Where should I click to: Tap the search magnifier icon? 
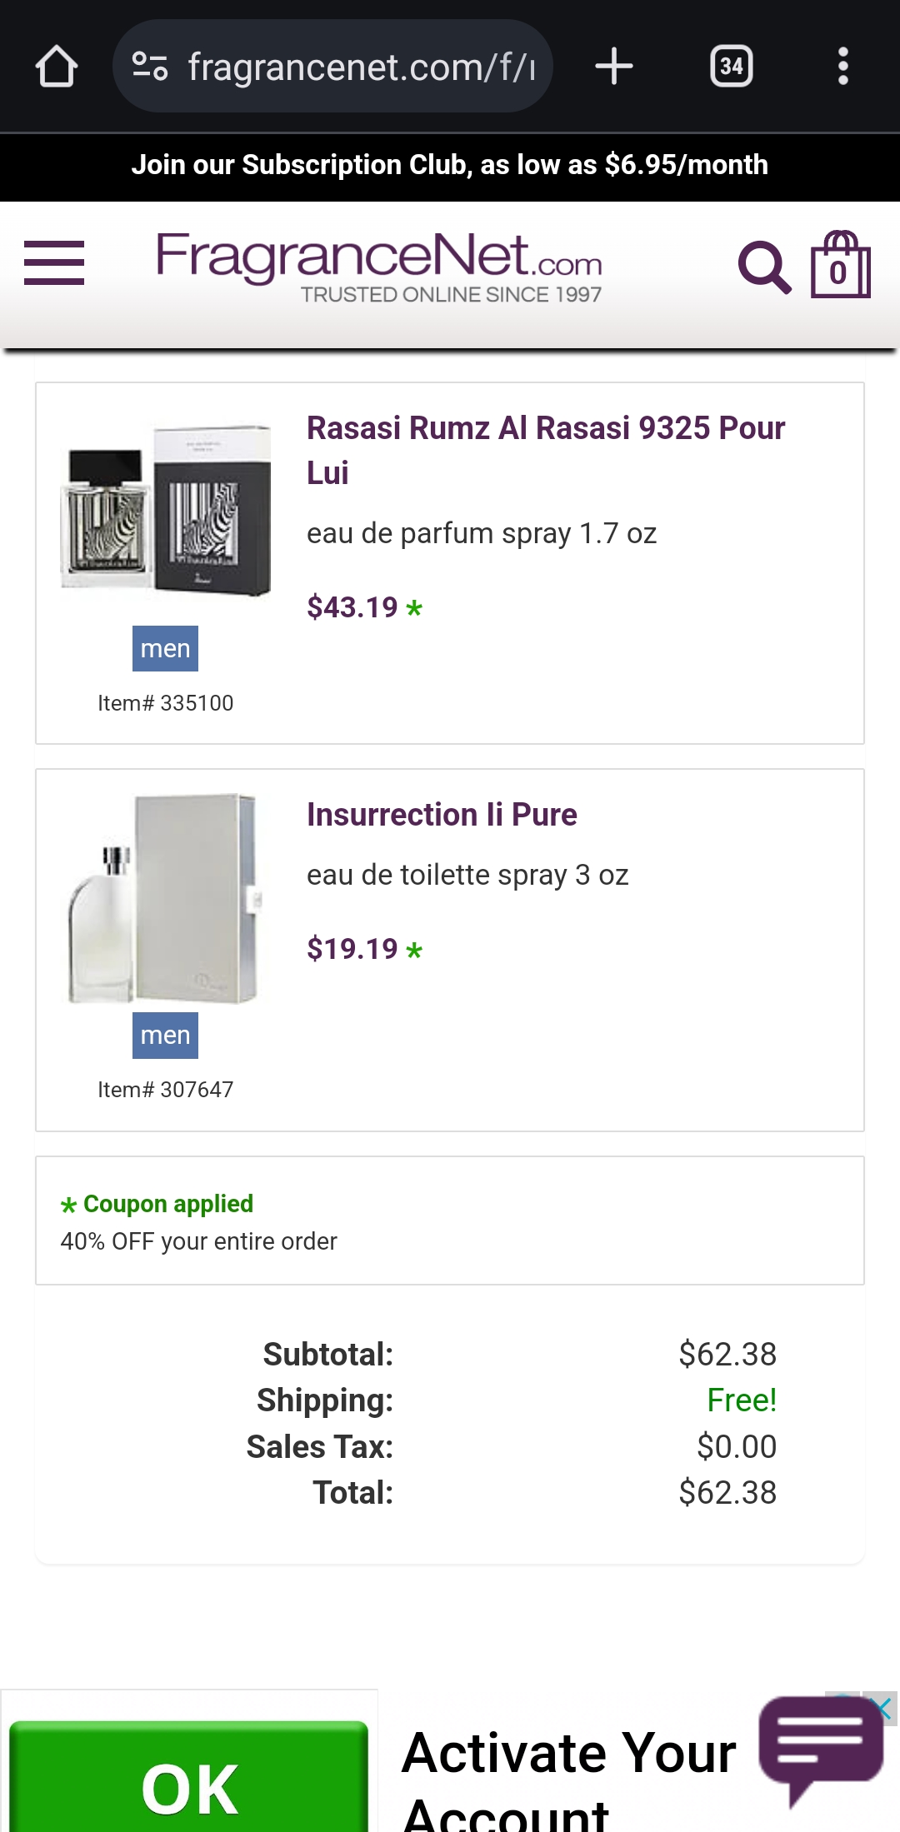tap(763, 267)
